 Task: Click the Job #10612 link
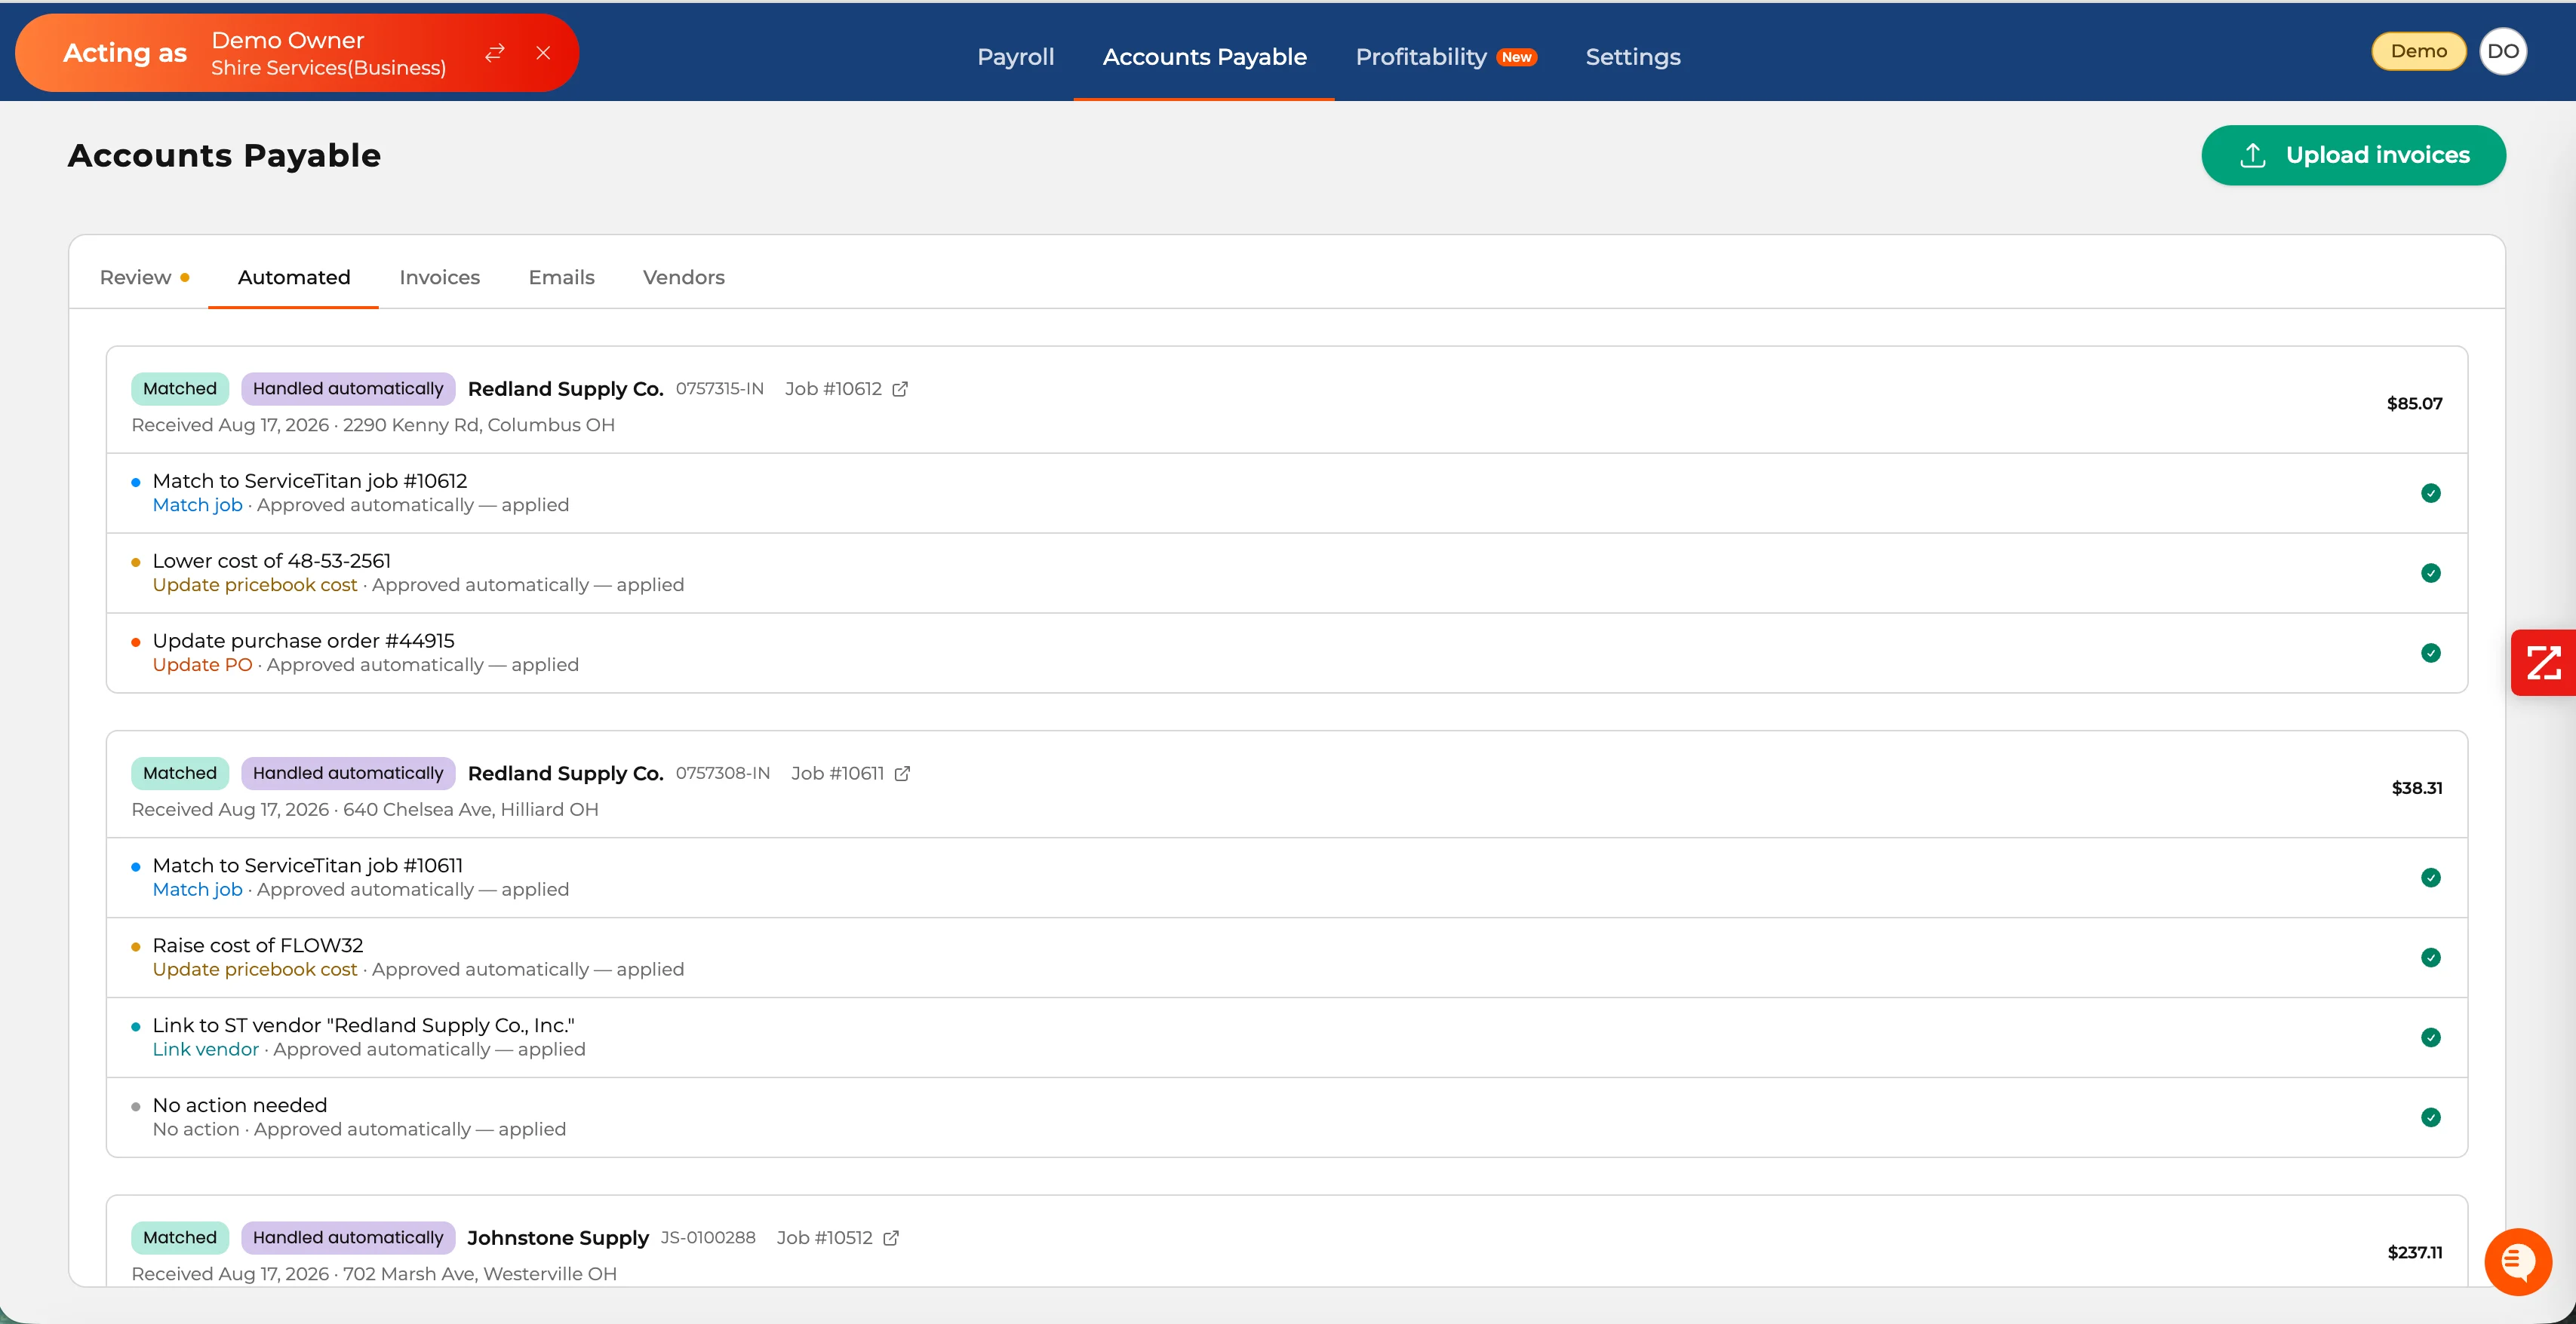[833, 389]
